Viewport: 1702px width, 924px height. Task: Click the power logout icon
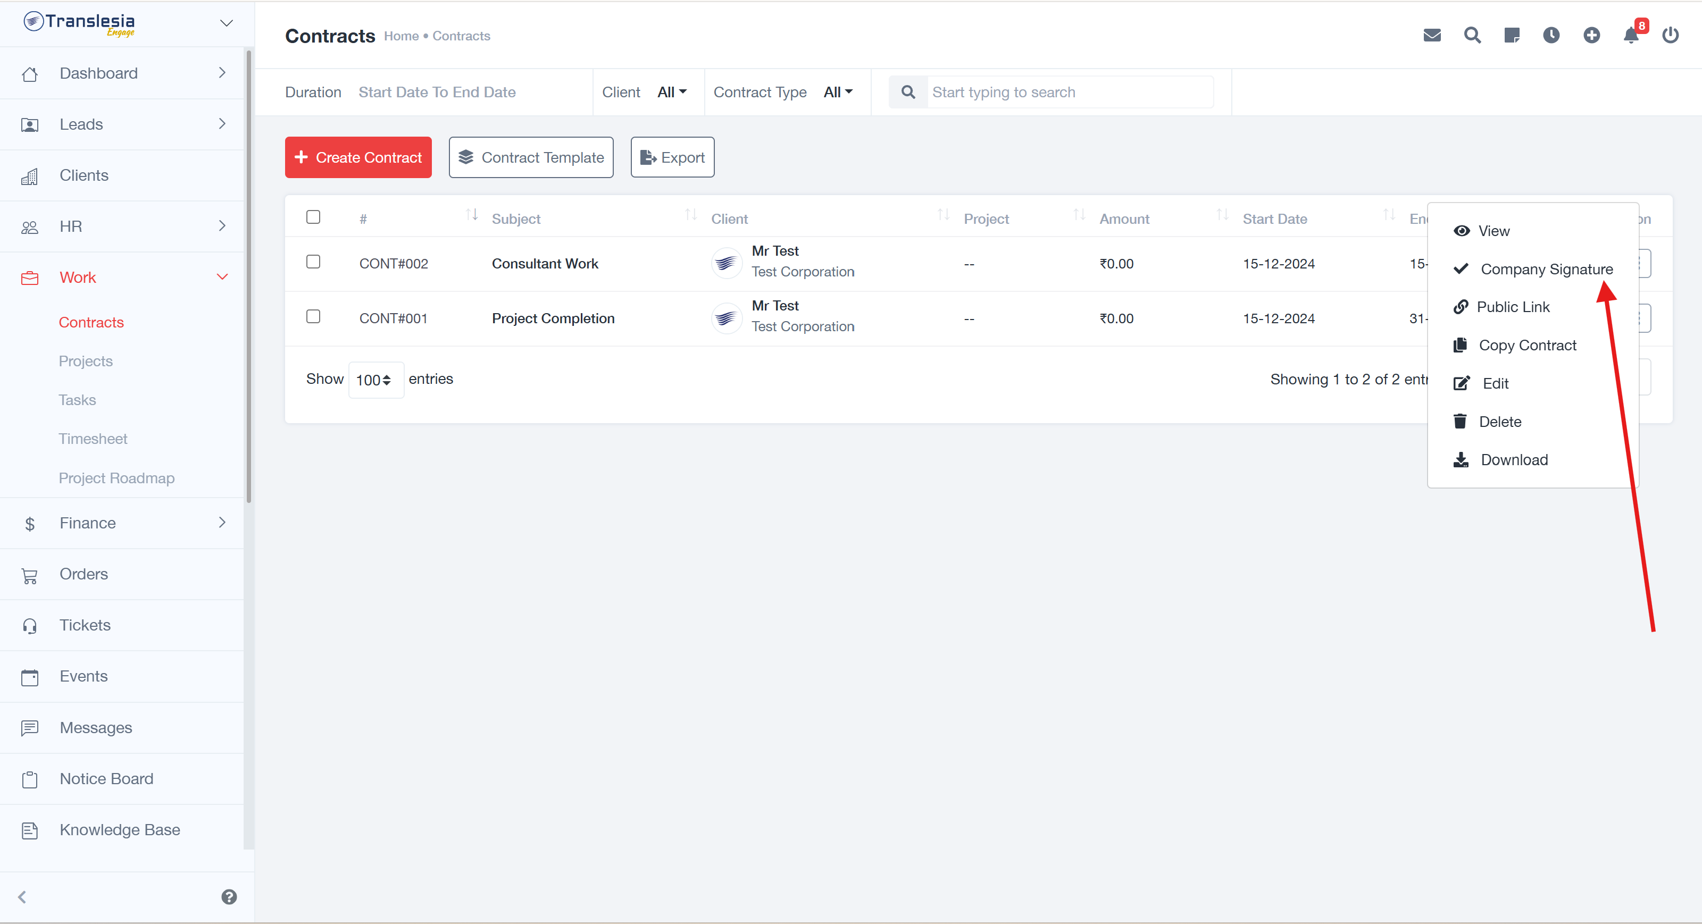point(1670,35)
